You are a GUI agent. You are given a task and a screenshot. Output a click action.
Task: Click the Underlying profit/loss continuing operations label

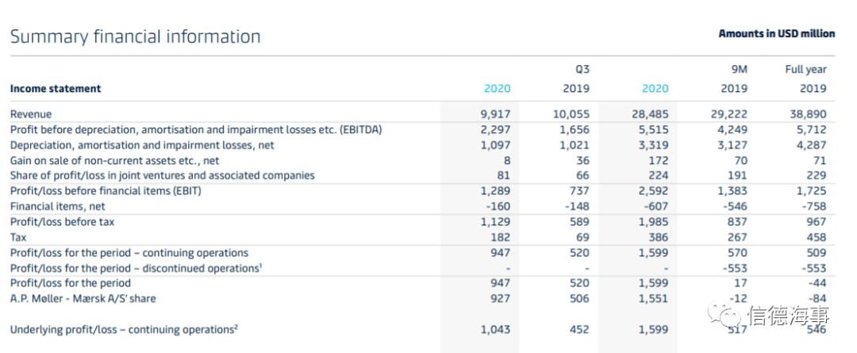[x=124, y=329]
